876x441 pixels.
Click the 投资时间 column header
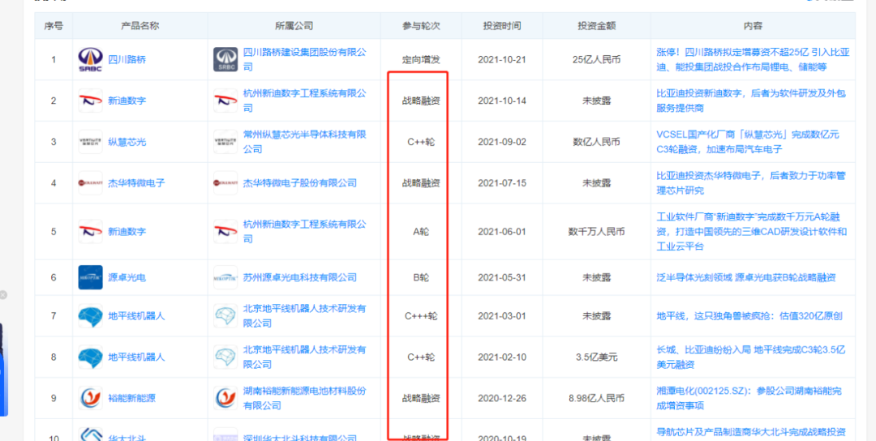[x=502, y=26]
